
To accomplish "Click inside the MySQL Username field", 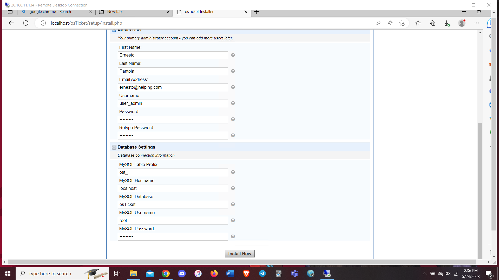I will click(x=173, y=221).
